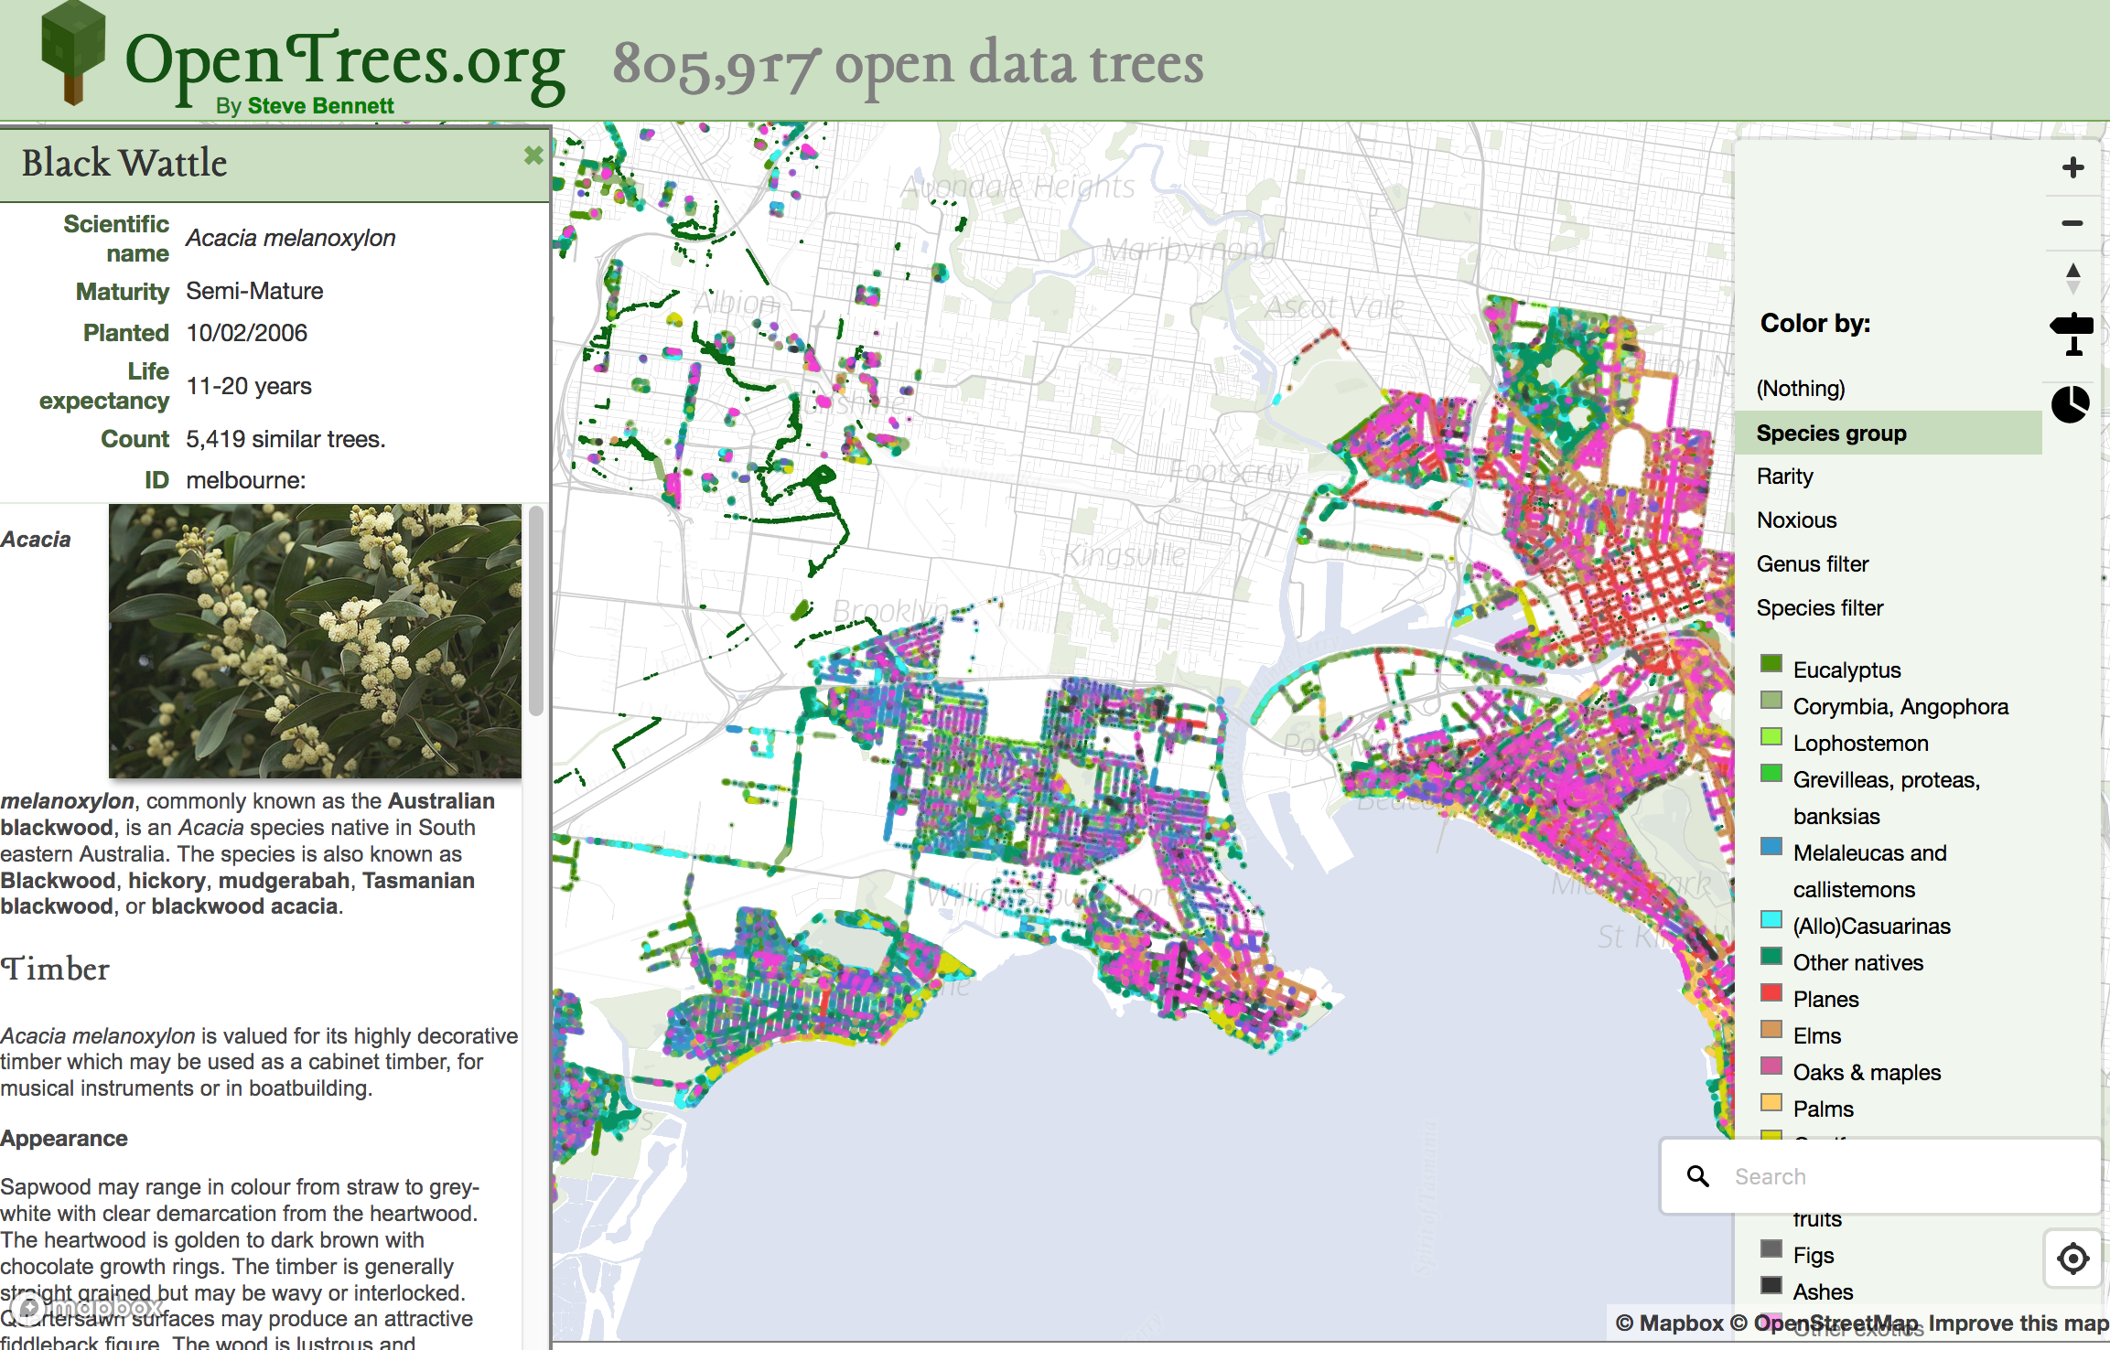
Task: Choose Species group coloring
Action: [x=1831, y=434]
